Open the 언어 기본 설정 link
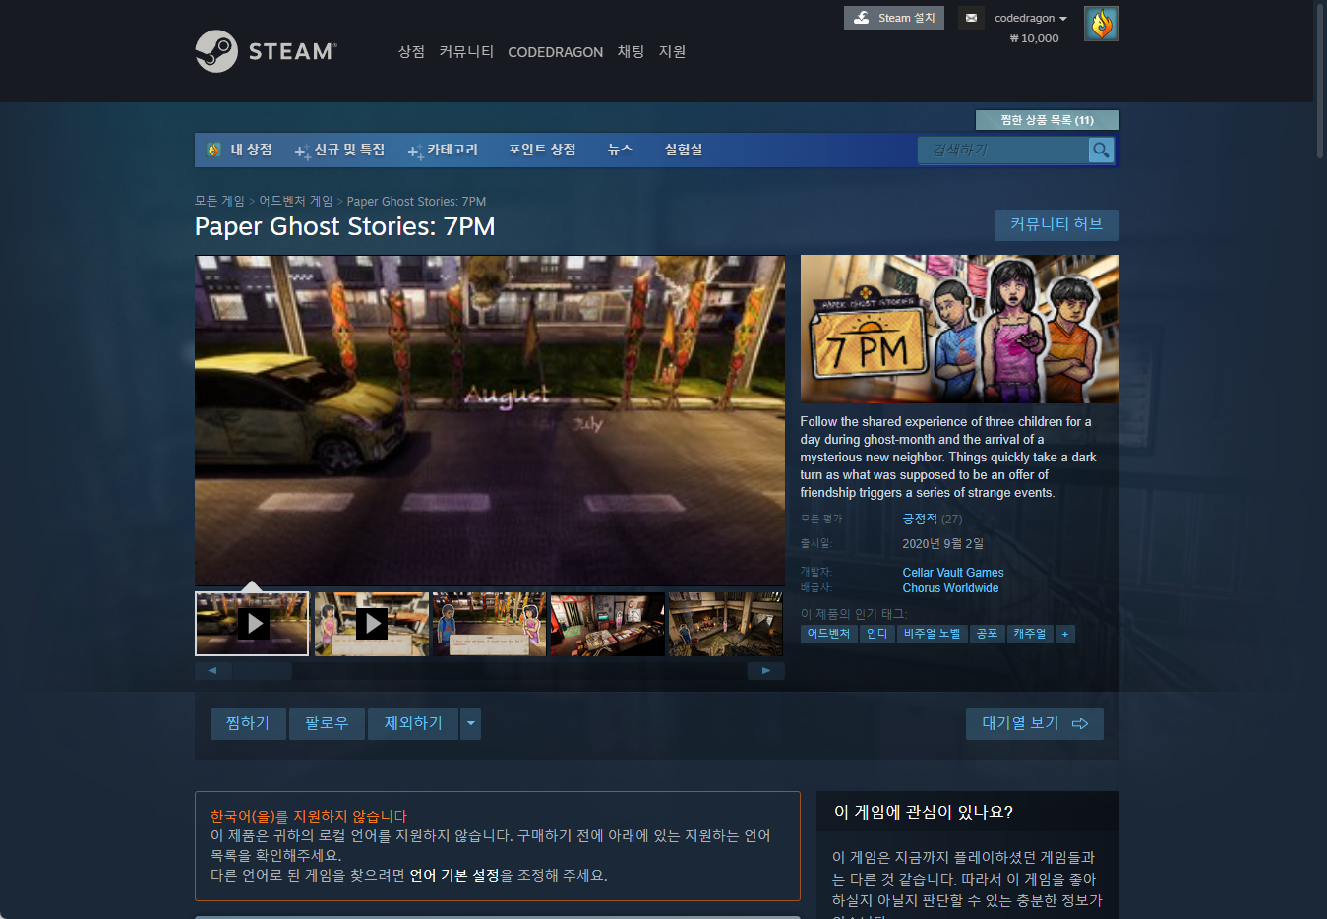This screenshot has height=919, width=1327. [x=454, y=875]
